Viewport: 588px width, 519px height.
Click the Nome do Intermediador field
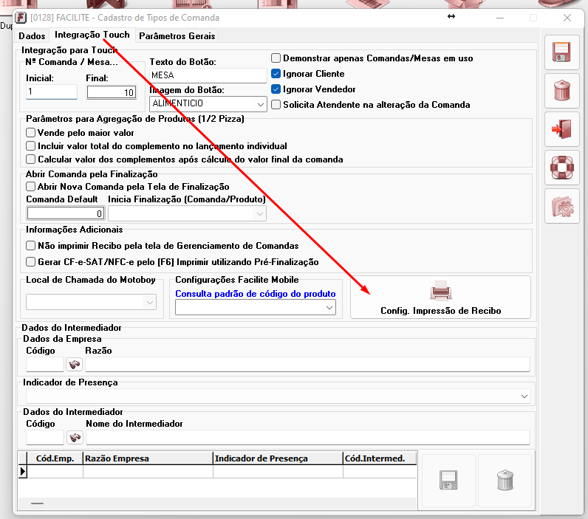[308, 437]
